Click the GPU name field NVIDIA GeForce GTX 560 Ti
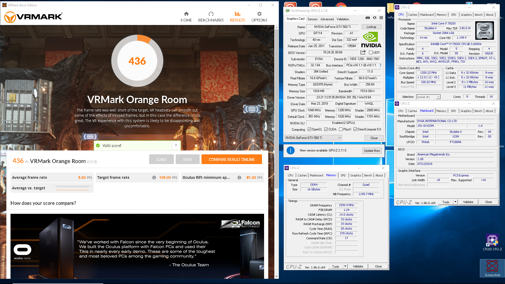Image resolution: width=505 pixels, height=284 pixels. (332, 27)
